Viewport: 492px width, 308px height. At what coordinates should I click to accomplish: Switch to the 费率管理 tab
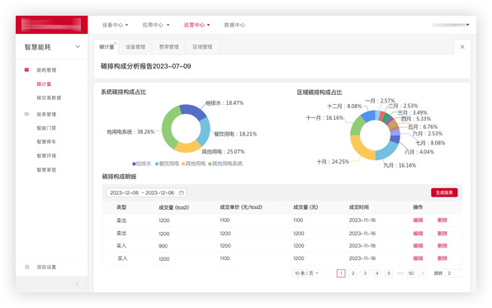click(168, 47)
